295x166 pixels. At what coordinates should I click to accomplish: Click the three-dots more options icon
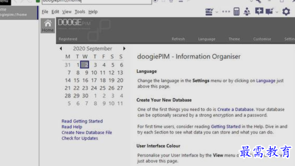[226, 12]
